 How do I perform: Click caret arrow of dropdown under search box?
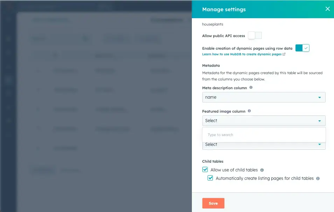click(320, 144)
